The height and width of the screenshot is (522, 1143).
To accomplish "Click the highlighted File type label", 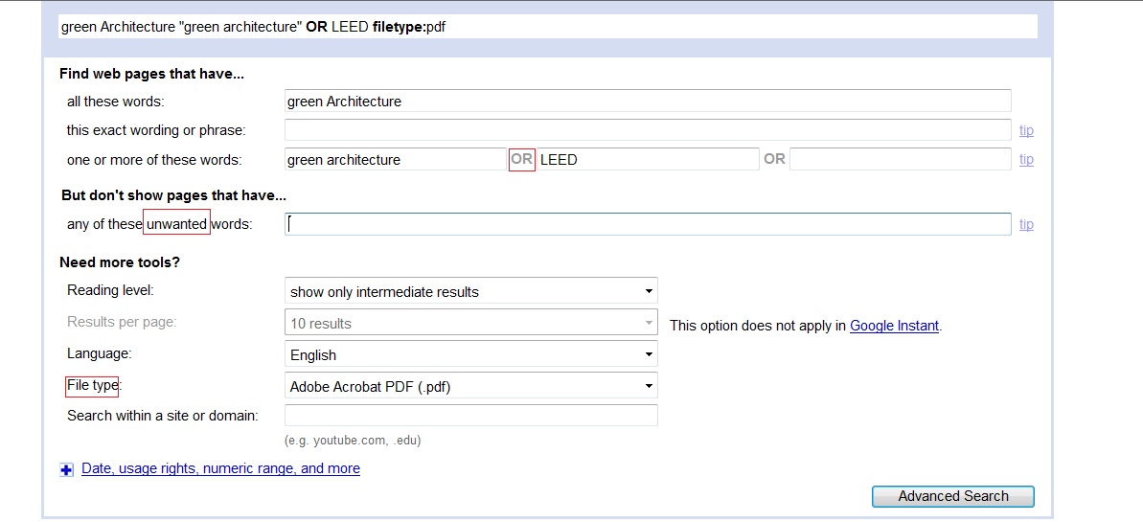I will click(93, 386).
